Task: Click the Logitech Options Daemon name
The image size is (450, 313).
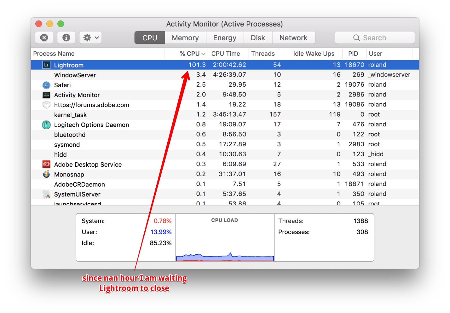Action: pos(92,125)
